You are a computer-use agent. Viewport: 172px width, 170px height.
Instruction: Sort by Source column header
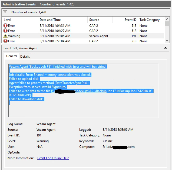(100, 20)
